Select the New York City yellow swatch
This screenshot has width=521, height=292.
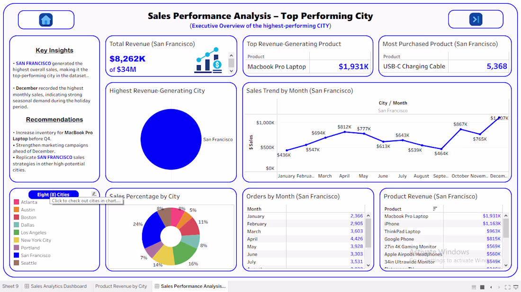(16, 240)
